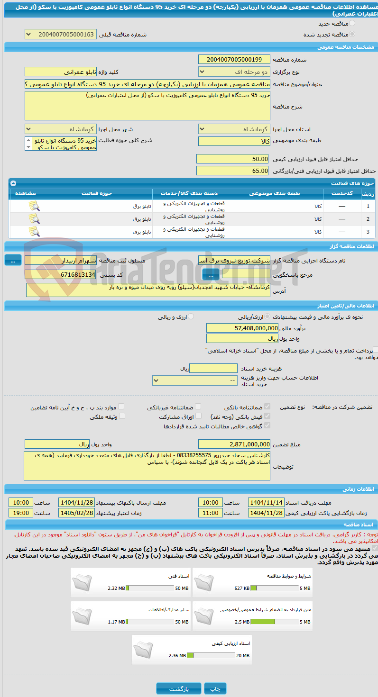Open view icon for activity row 2
Viewport: 378px width, 697px height.
click(34, 218)
